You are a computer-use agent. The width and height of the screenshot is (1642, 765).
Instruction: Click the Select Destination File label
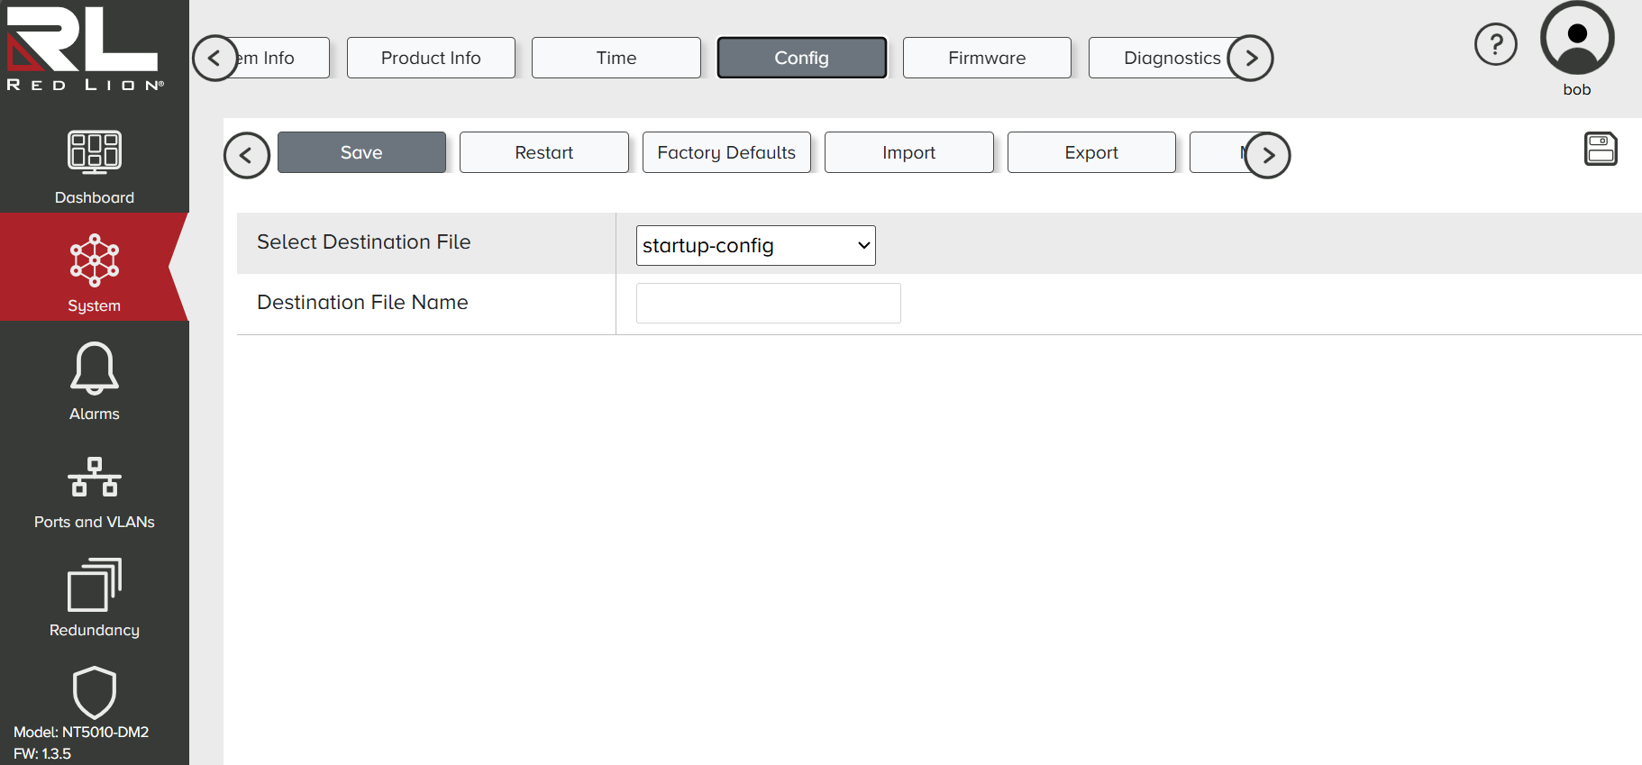click(364, 242)
